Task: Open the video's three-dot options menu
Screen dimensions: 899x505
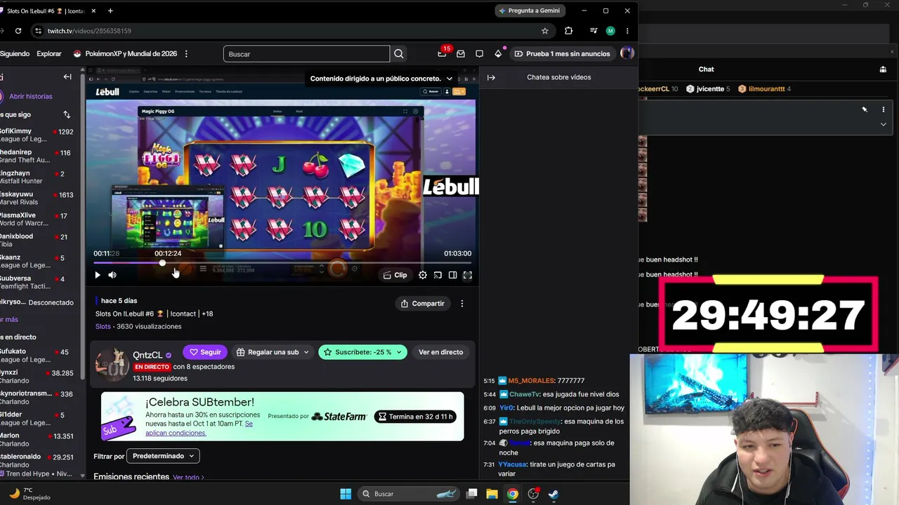Action: tap(462, 304)
